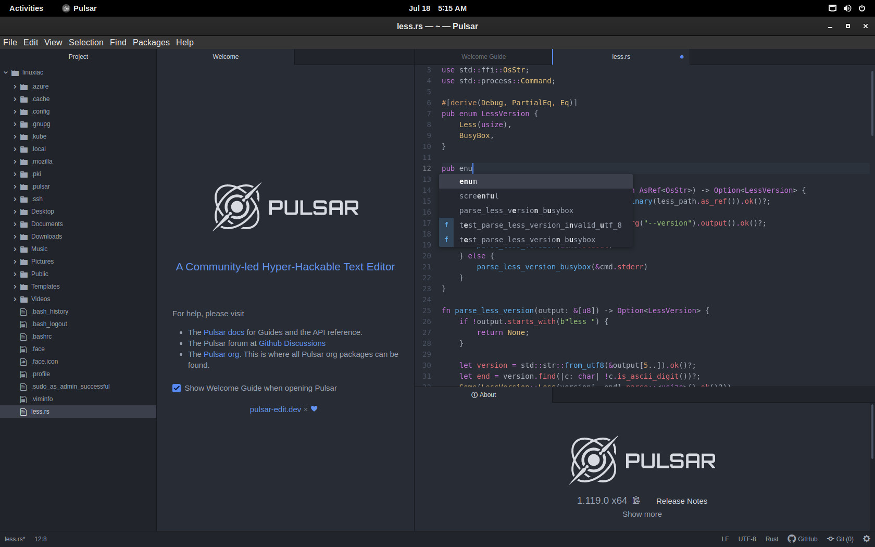Open the Packages menu
This screenshot has height=547, width=875.
(151, 42)
